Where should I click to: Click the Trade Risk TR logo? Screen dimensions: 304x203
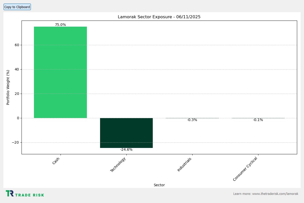pos(10,193)
